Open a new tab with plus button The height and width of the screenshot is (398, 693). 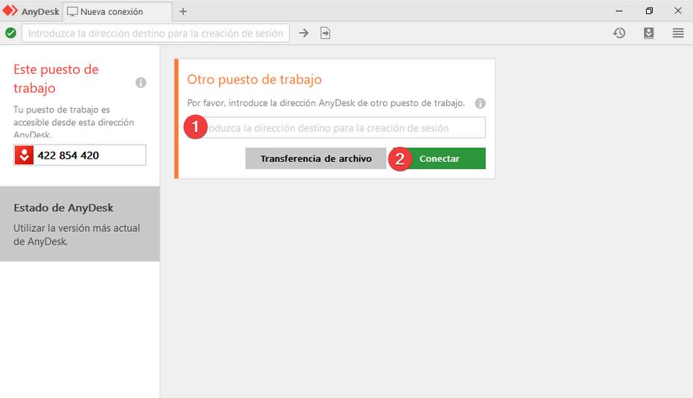[183, 11]
